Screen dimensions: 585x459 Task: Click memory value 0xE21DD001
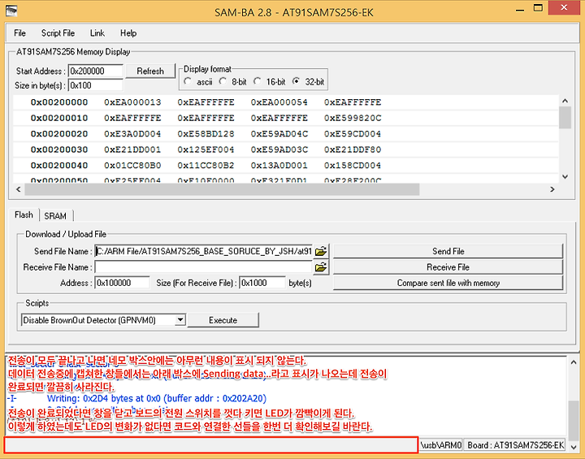click(x=132, y=149)
